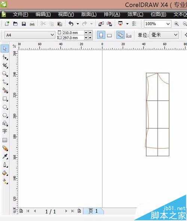Select the Text tool 字
The image size is (187, 221).
tap(4, 131)
